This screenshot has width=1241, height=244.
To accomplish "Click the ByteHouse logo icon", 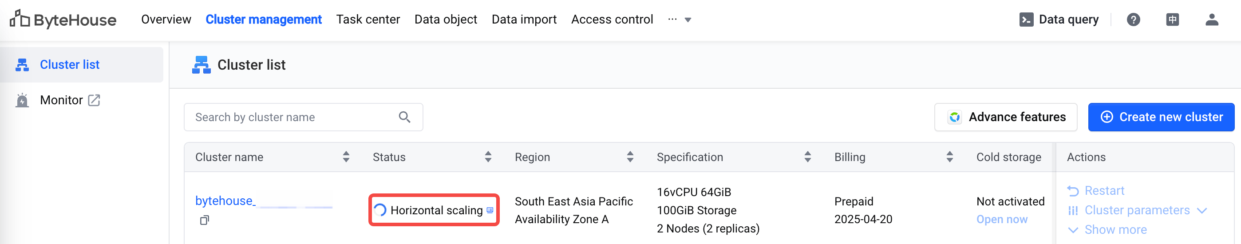I will click(x=20, y=19).
